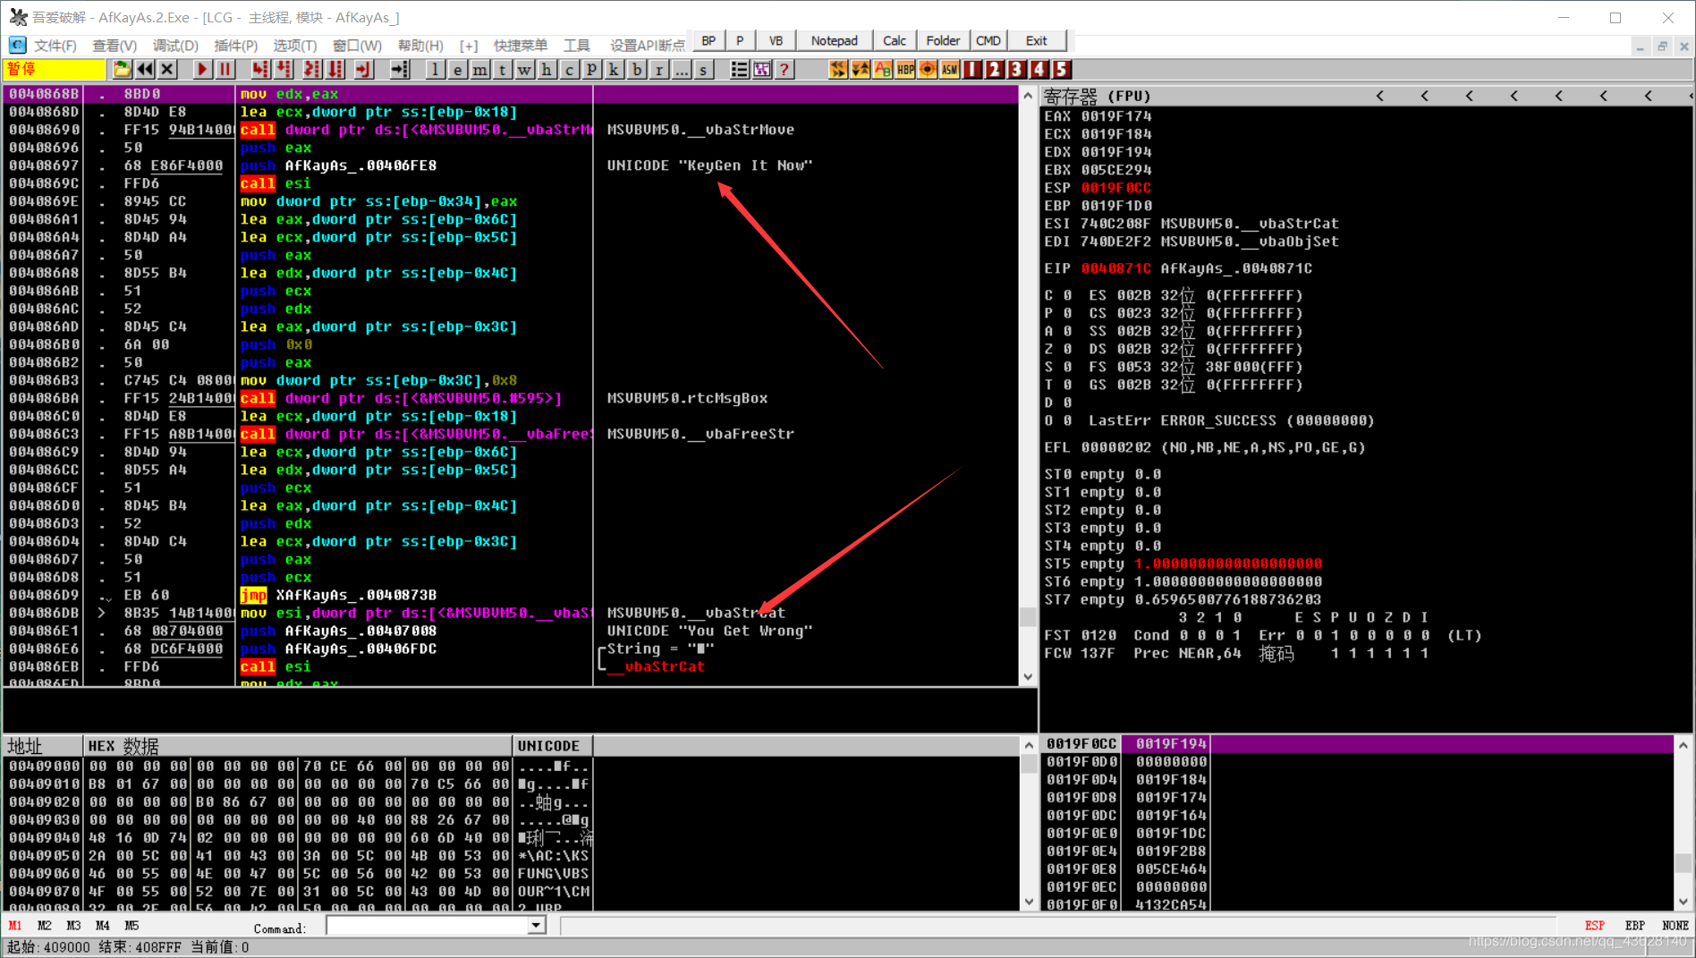Open the log window (l) button
The width and height of the screenshot is (1696, 958).
[x=435, y=70]
